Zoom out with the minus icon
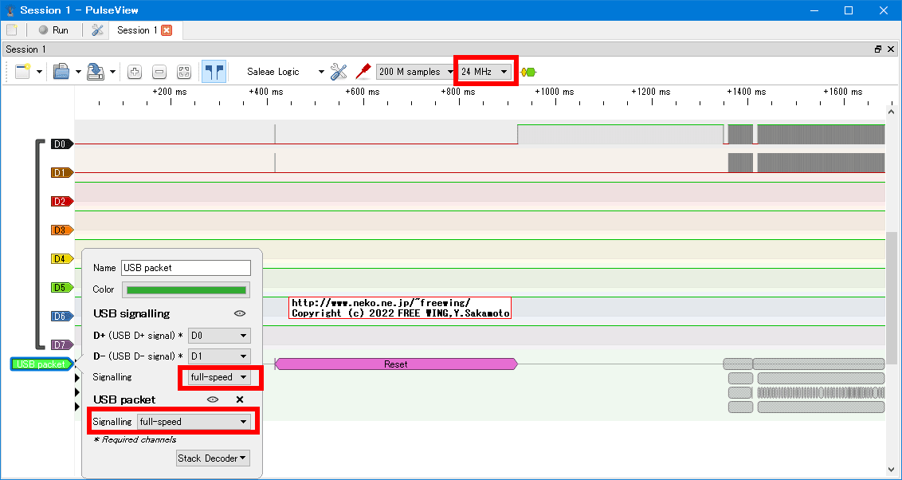 159,72
